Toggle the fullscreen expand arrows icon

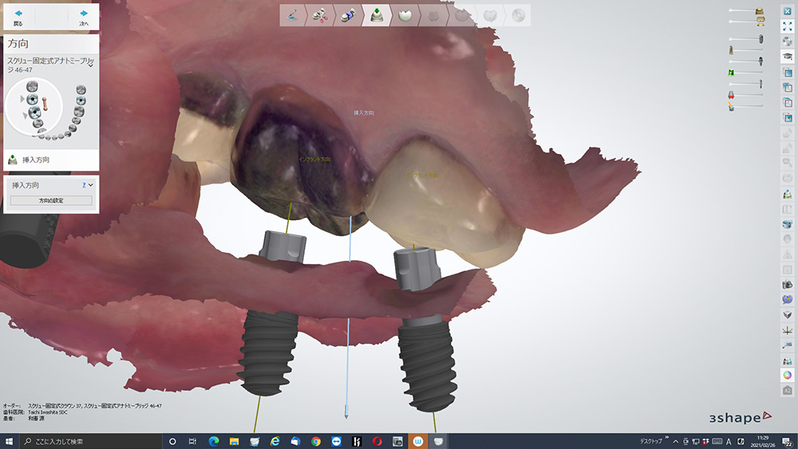(x=788, y=26)
